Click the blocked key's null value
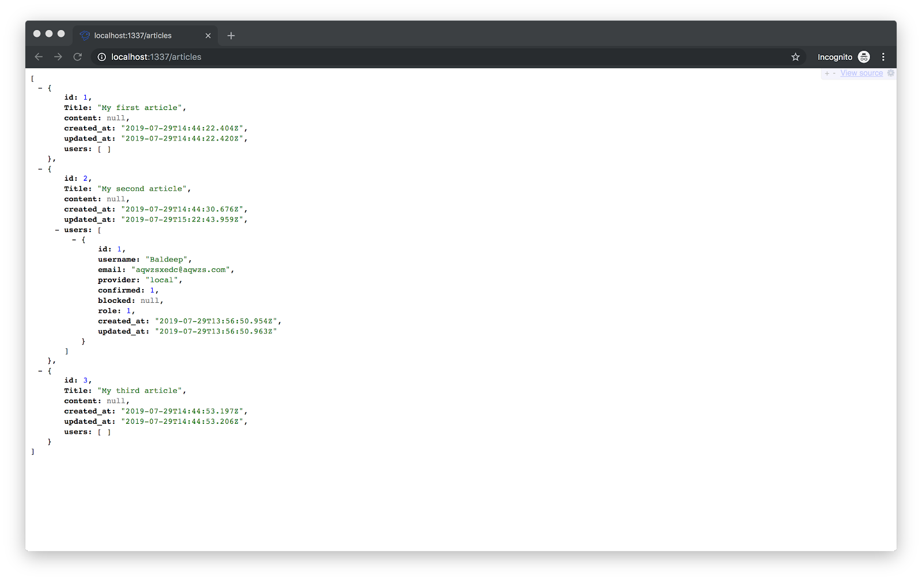922x581 pixels. 150,301
